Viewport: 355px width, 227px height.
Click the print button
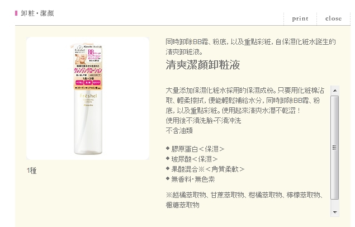tap(300, 18)
